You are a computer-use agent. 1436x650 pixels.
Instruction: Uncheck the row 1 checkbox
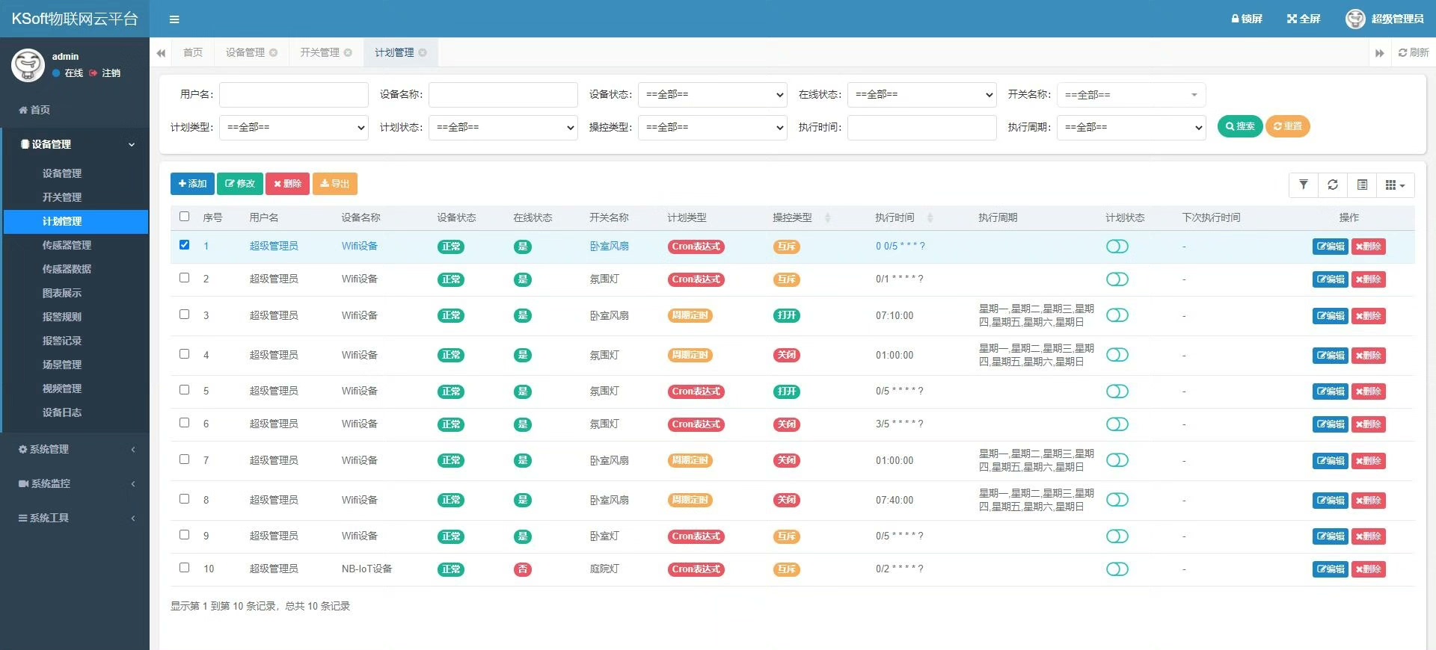coord(184,245)
